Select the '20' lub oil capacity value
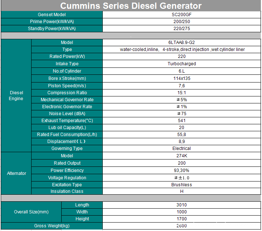The height and width of the screenshot is (231, 262). [182, 128]
